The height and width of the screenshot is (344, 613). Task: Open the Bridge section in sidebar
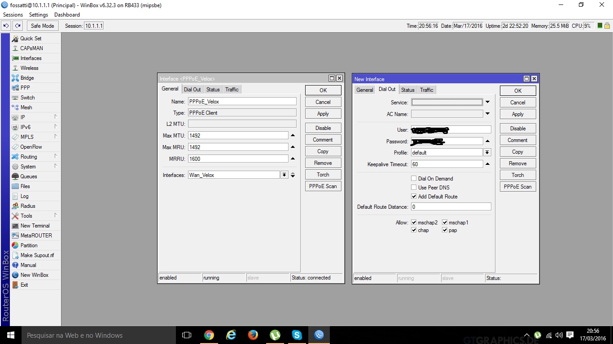coord(27,78)
